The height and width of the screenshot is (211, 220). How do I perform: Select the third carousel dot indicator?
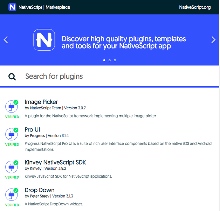[x=115, y=60]
